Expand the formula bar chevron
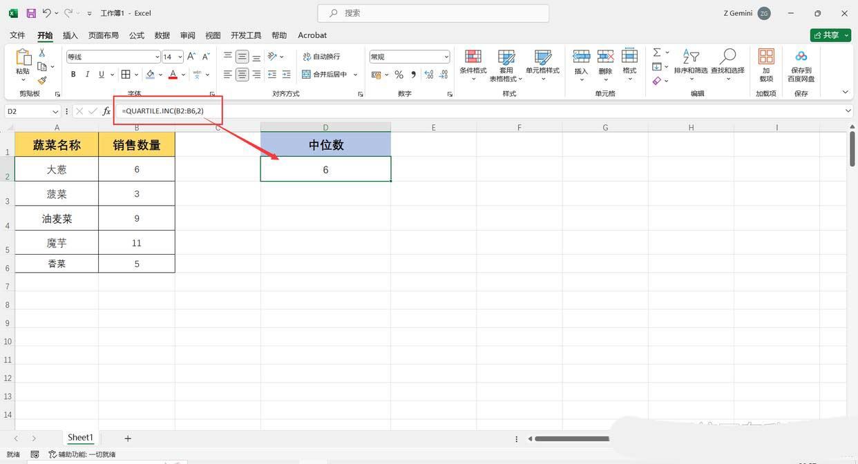This screenshot has height=464, width=858. tap(848, 111)
